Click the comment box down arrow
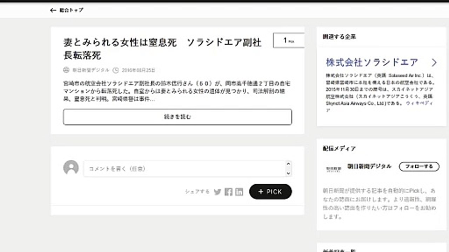 pyautogui.click(x=288, y=173)
